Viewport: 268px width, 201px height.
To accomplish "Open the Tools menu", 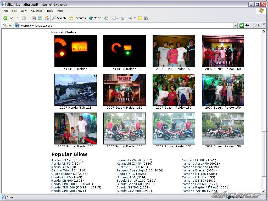I will (x=50, y=11).
